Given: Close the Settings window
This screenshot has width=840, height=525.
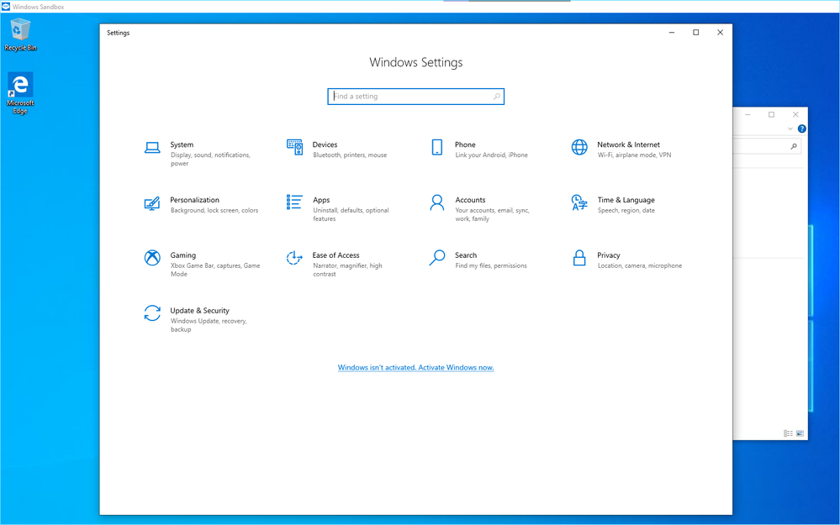Looking at the screenshot, I should pos(720,33).
